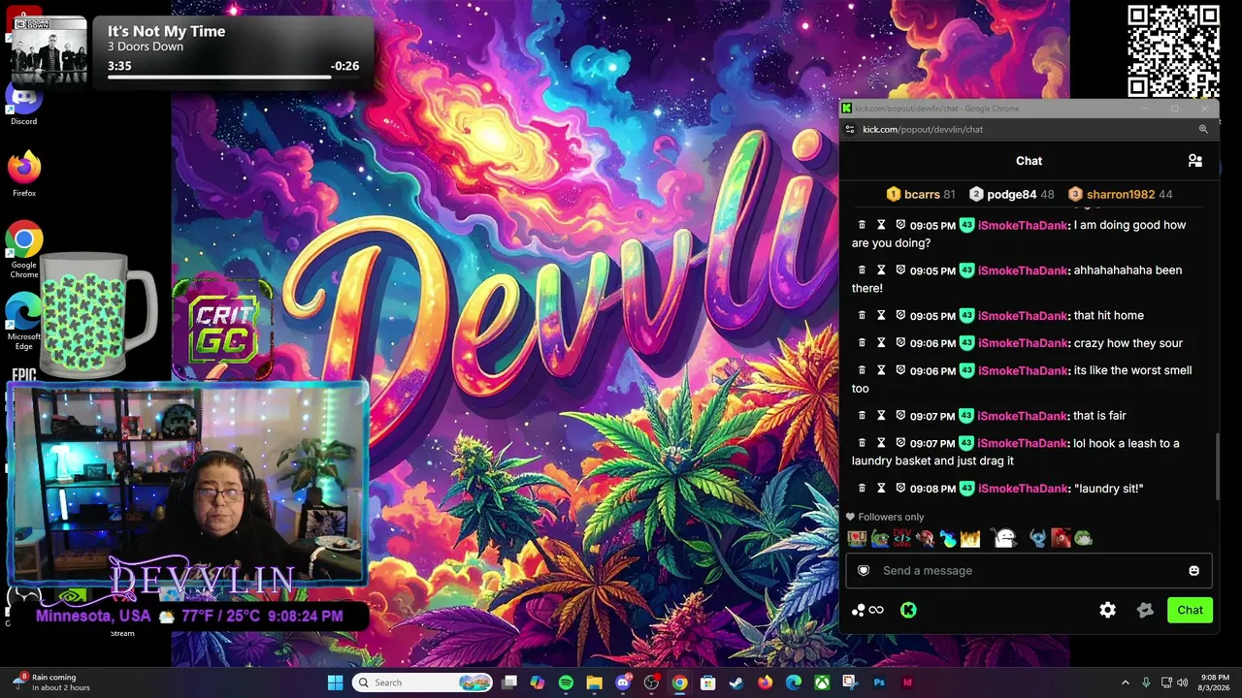This screenshot has width=1242, height=698.
Task: Click podge84 on the leaderboard
Action: [1012, 194]
